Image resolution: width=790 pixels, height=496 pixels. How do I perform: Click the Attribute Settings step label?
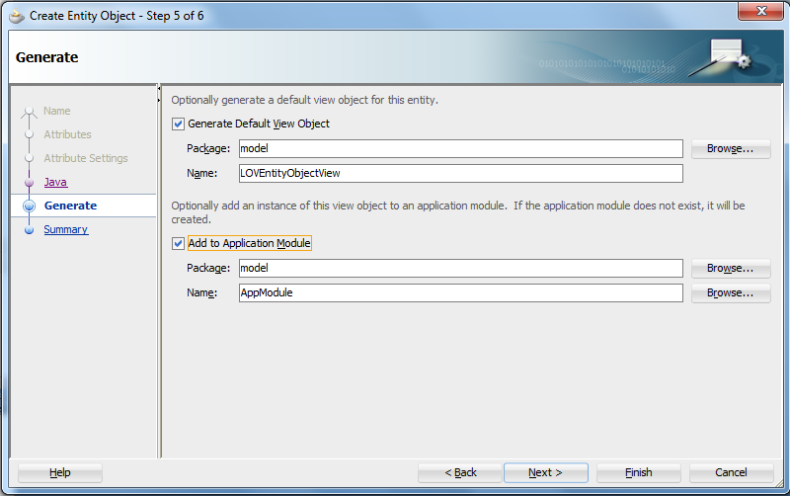point(86,158)
